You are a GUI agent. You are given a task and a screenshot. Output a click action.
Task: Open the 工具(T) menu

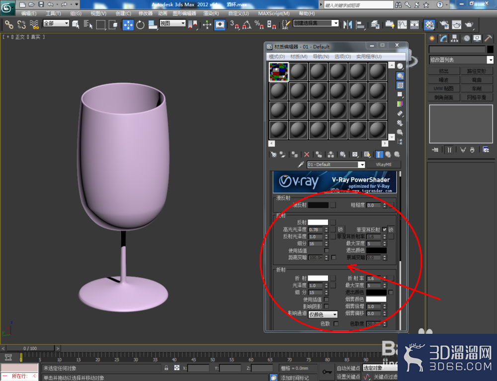(53, 13)
